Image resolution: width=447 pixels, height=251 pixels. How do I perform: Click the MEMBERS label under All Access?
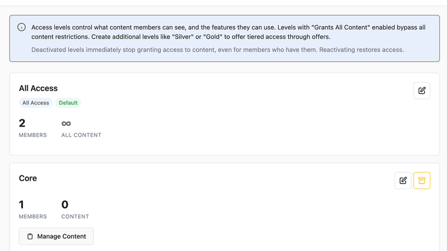pyautogui.click(x=33, y=135)
